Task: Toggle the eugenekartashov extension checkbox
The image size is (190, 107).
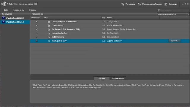Action: (37, 33)
